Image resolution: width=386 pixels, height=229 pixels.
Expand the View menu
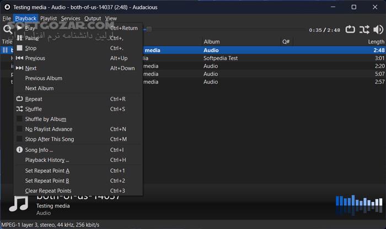(111, 18)
